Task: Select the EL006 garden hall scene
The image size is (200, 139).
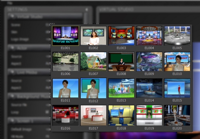Action: (65, 61)
